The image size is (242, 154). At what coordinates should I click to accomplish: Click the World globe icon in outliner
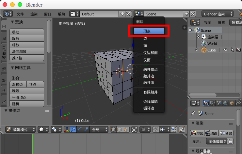point(204,44)
